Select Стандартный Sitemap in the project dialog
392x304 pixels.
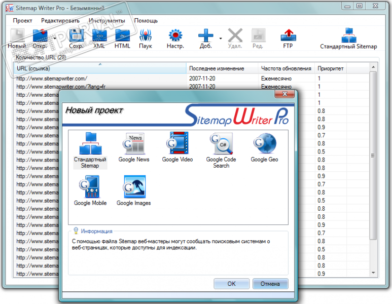coord(90,150)
